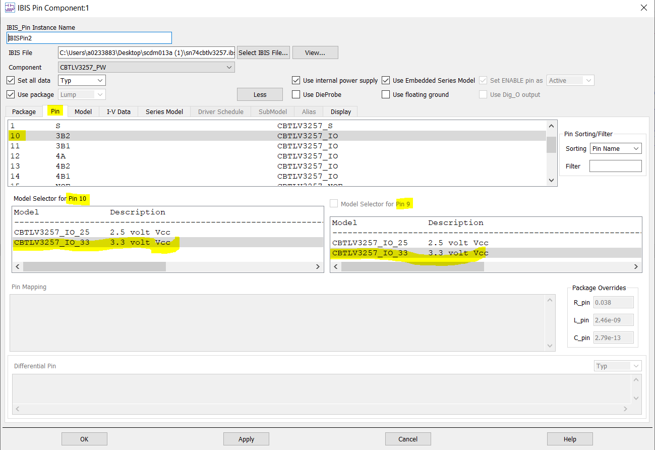Image resolution: width=655 pixels, height=450 pixels.
Task: Click the Cancel button
Action: coord(408,439)
